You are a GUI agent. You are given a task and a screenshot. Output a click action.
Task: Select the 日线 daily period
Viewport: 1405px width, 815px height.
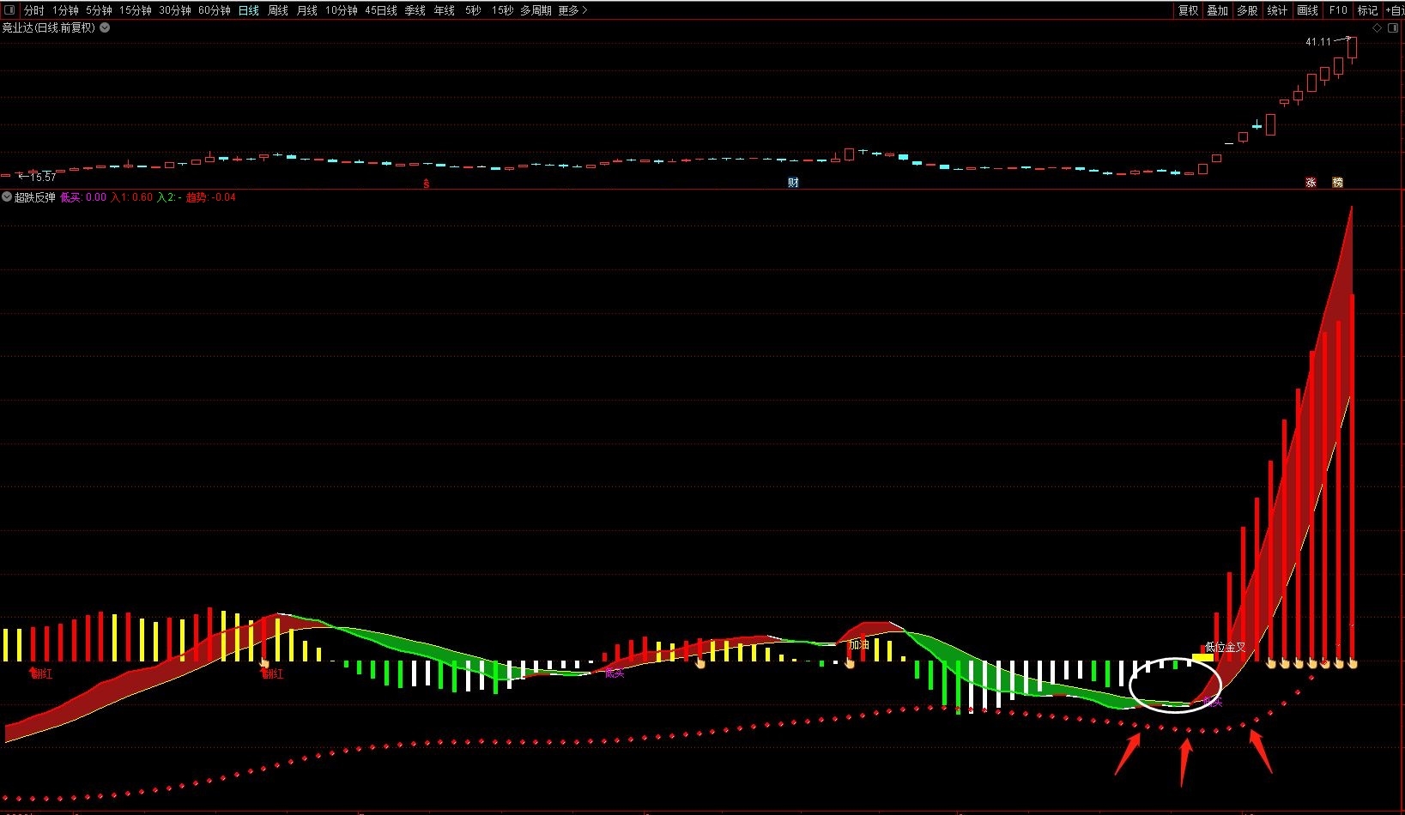(249, 10)
